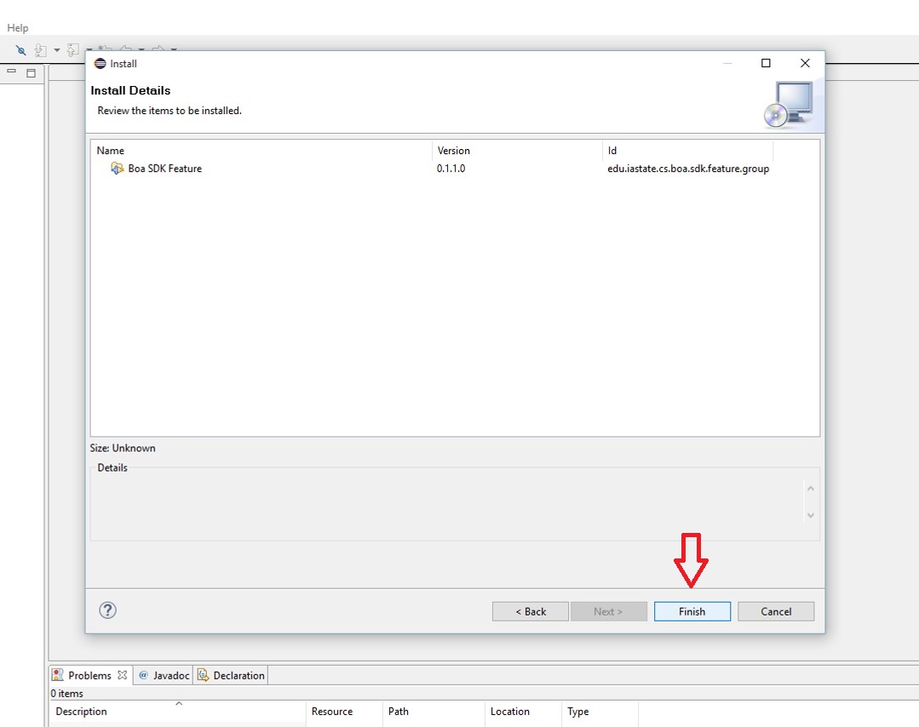This screenshot has height=727, width=919.
Task: Click the skip breakpoints toolbar icon
Action: (x=21, y=50)
